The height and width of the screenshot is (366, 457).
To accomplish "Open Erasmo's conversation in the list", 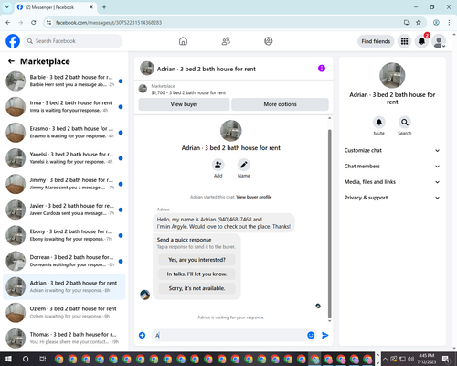I will [64, 133].
